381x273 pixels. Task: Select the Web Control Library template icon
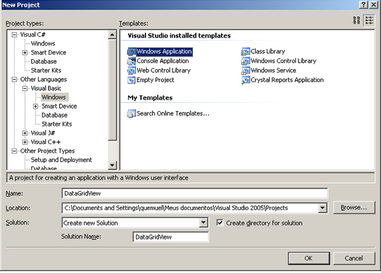(131, 70)
